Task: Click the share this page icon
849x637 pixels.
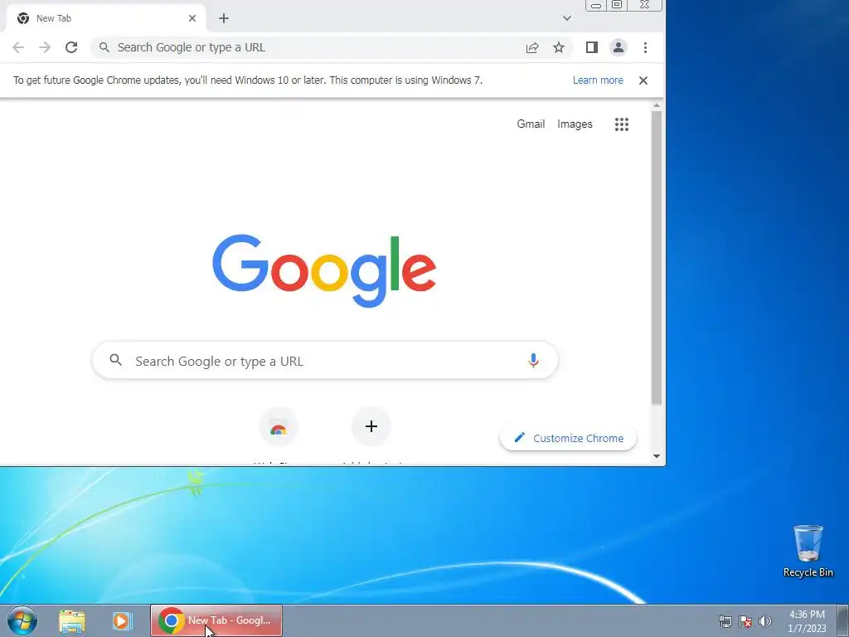Action: (532, 47)
